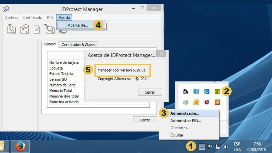Click the green smart card chip tray icon
The width and height of the screenshot is (272, 153).
point(217,91)
